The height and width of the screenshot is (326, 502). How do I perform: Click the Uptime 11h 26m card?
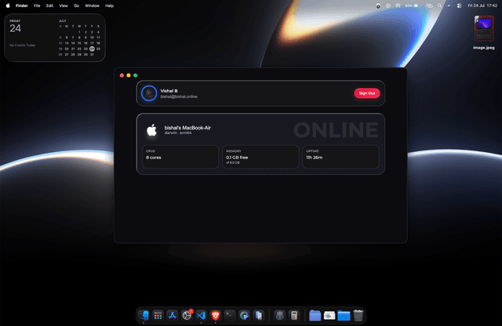[x=340, y=157]
